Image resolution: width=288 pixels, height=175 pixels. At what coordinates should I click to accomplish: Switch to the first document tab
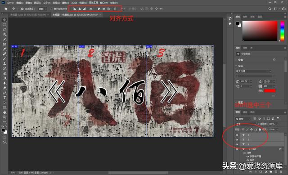[28, 15]
